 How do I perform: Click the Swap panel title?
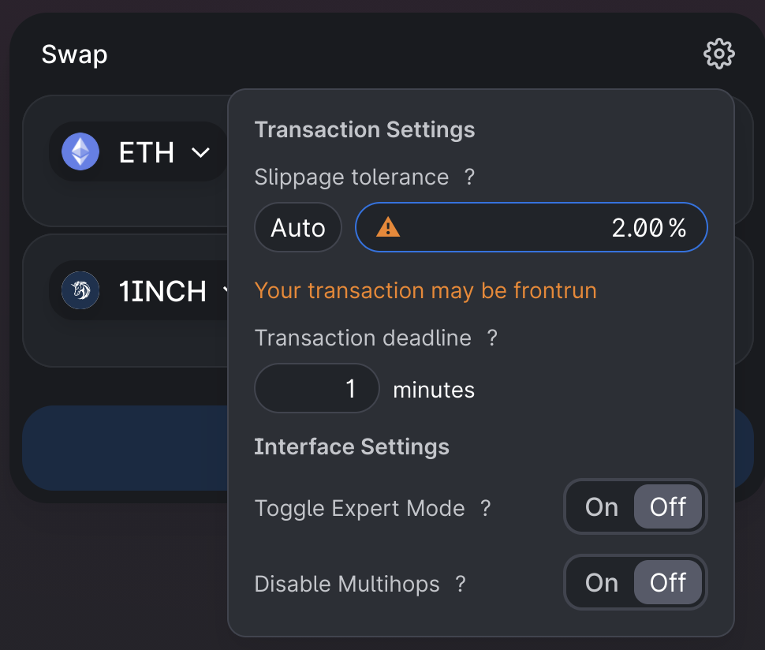[74, 54]
